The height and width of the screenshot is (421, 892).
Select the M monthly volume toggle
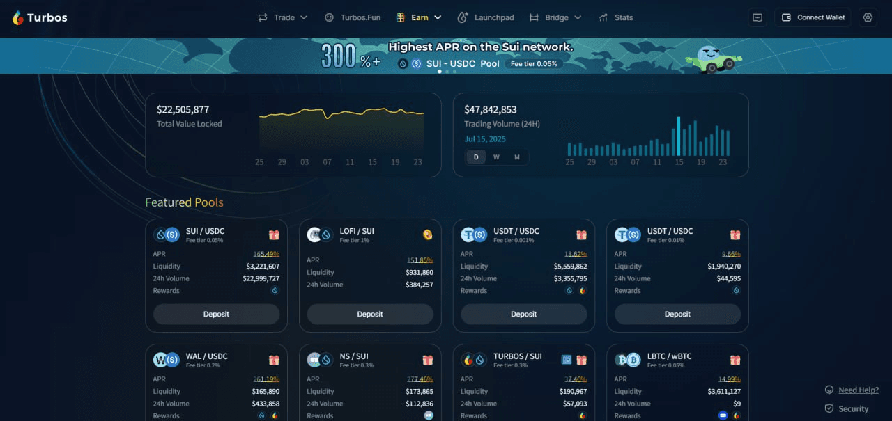[x=517, y=157]
